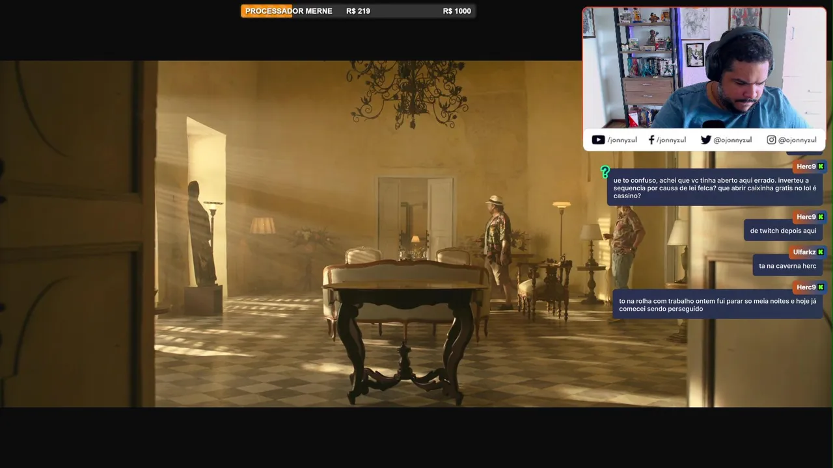Select Herc9 name above 'to na rolha' message
This screenshot has height=468, width=833.
806,287
